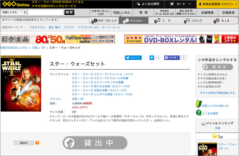Focus the search text field
The height and width of the screenshot is (156, 239).
[x=45, y=12]
